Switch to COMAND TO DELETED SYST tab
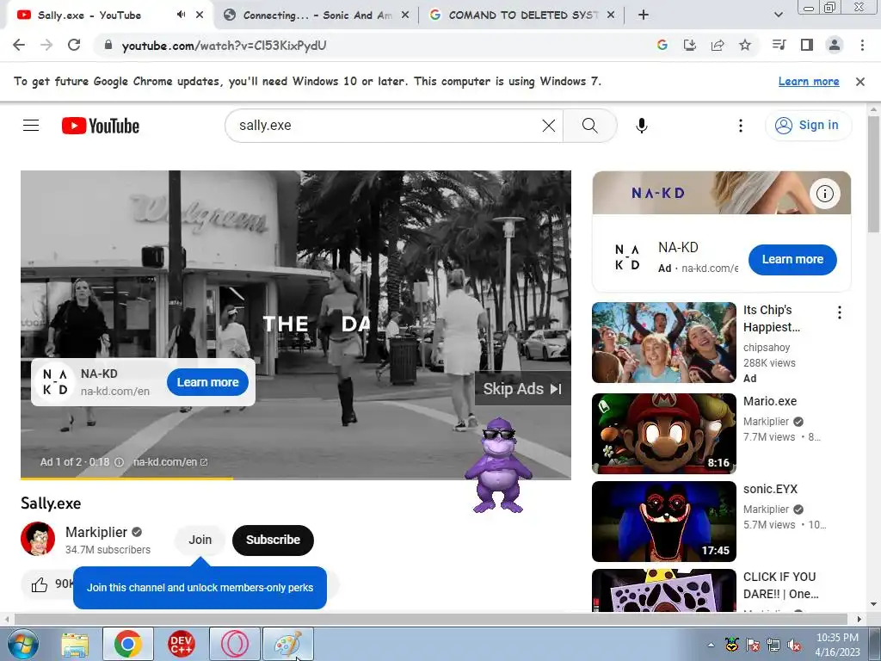This screenshot has height=661, width=881. (x=522, y=15)
